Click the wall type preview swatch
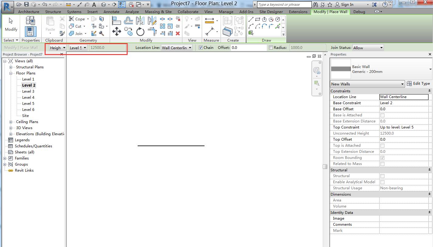The image size is (433, 247). (x=341, y=69)
